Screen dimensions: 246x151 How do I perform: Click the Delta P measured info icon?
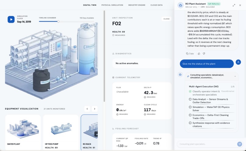pos(145,97)
